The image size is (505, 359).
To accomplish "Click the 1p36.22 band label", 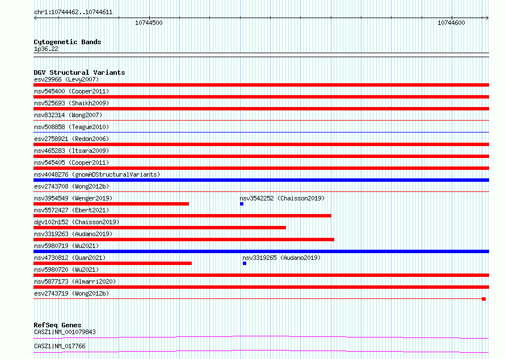I will [x=46, y=49].
